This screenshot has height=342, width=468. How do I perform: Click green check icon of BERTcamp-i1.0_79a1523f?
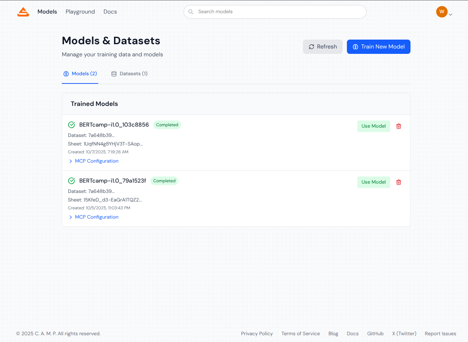(x=71, y=181)
